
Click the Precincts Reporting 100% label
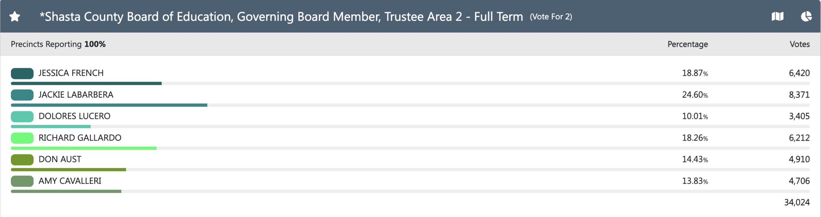click(x=58, y=44)
